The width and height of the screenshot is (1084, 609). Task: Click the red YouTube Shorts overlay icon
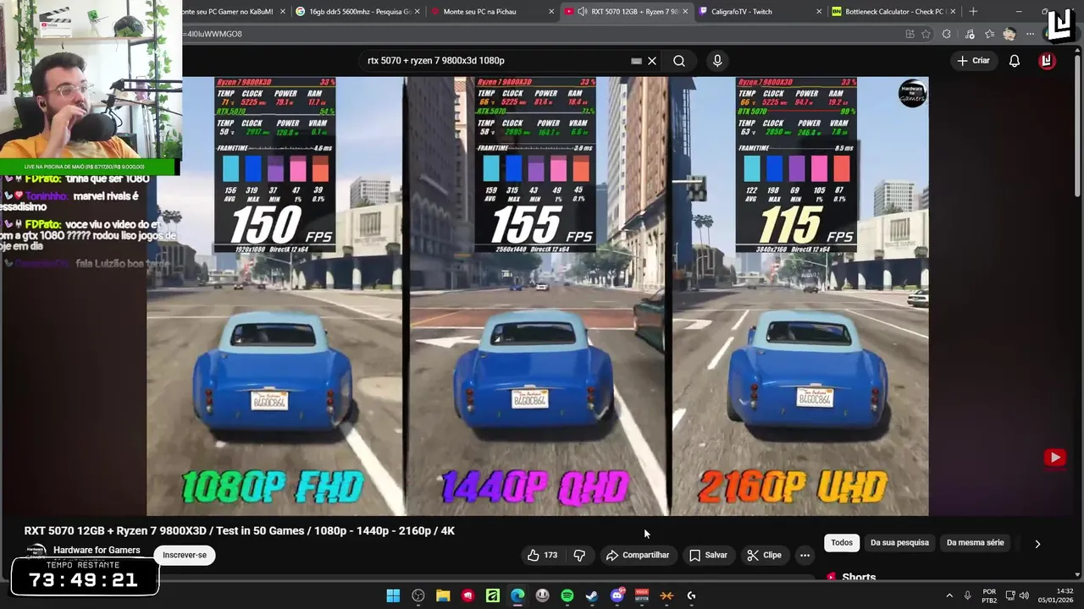point(1054,458)
